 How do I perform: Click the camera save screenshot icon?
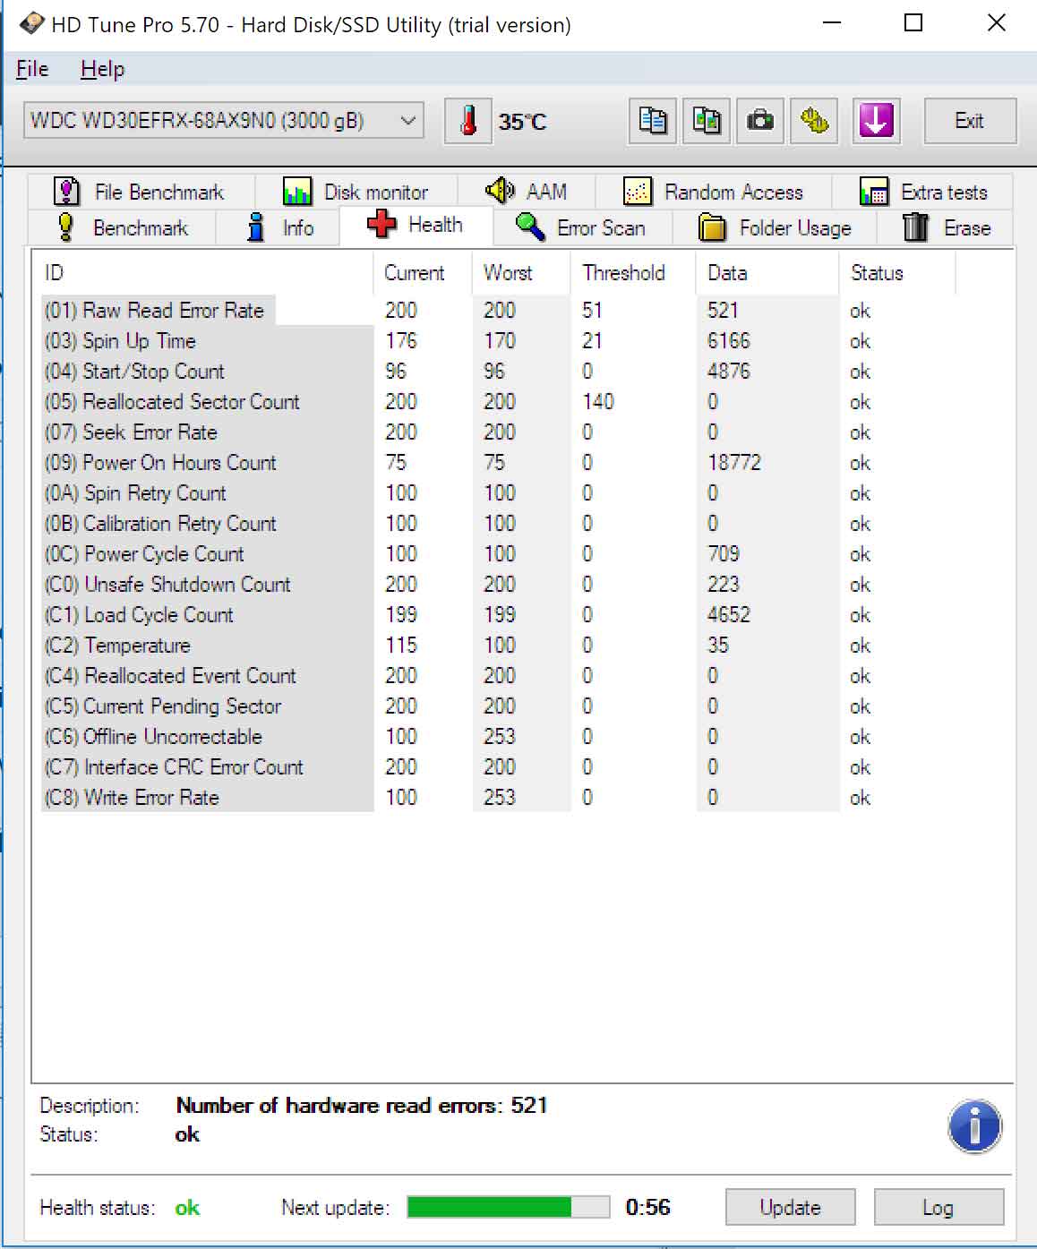pos(760,121)
